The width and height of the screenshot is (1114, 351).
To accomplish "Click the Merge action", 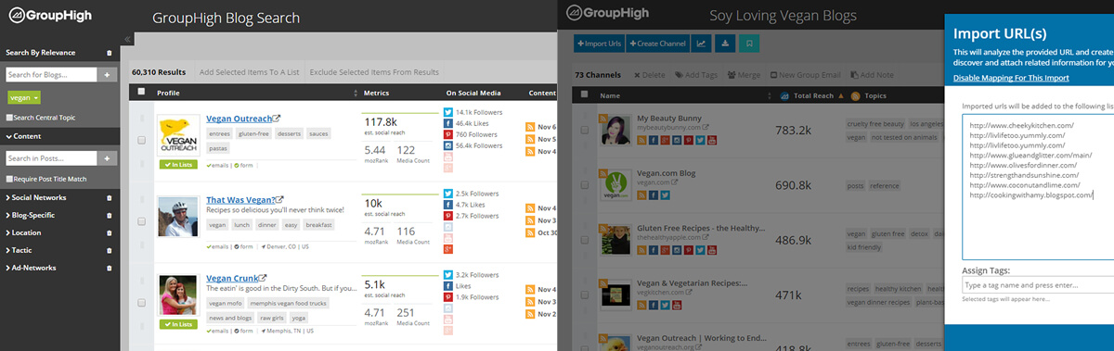I will click(745, 74).
